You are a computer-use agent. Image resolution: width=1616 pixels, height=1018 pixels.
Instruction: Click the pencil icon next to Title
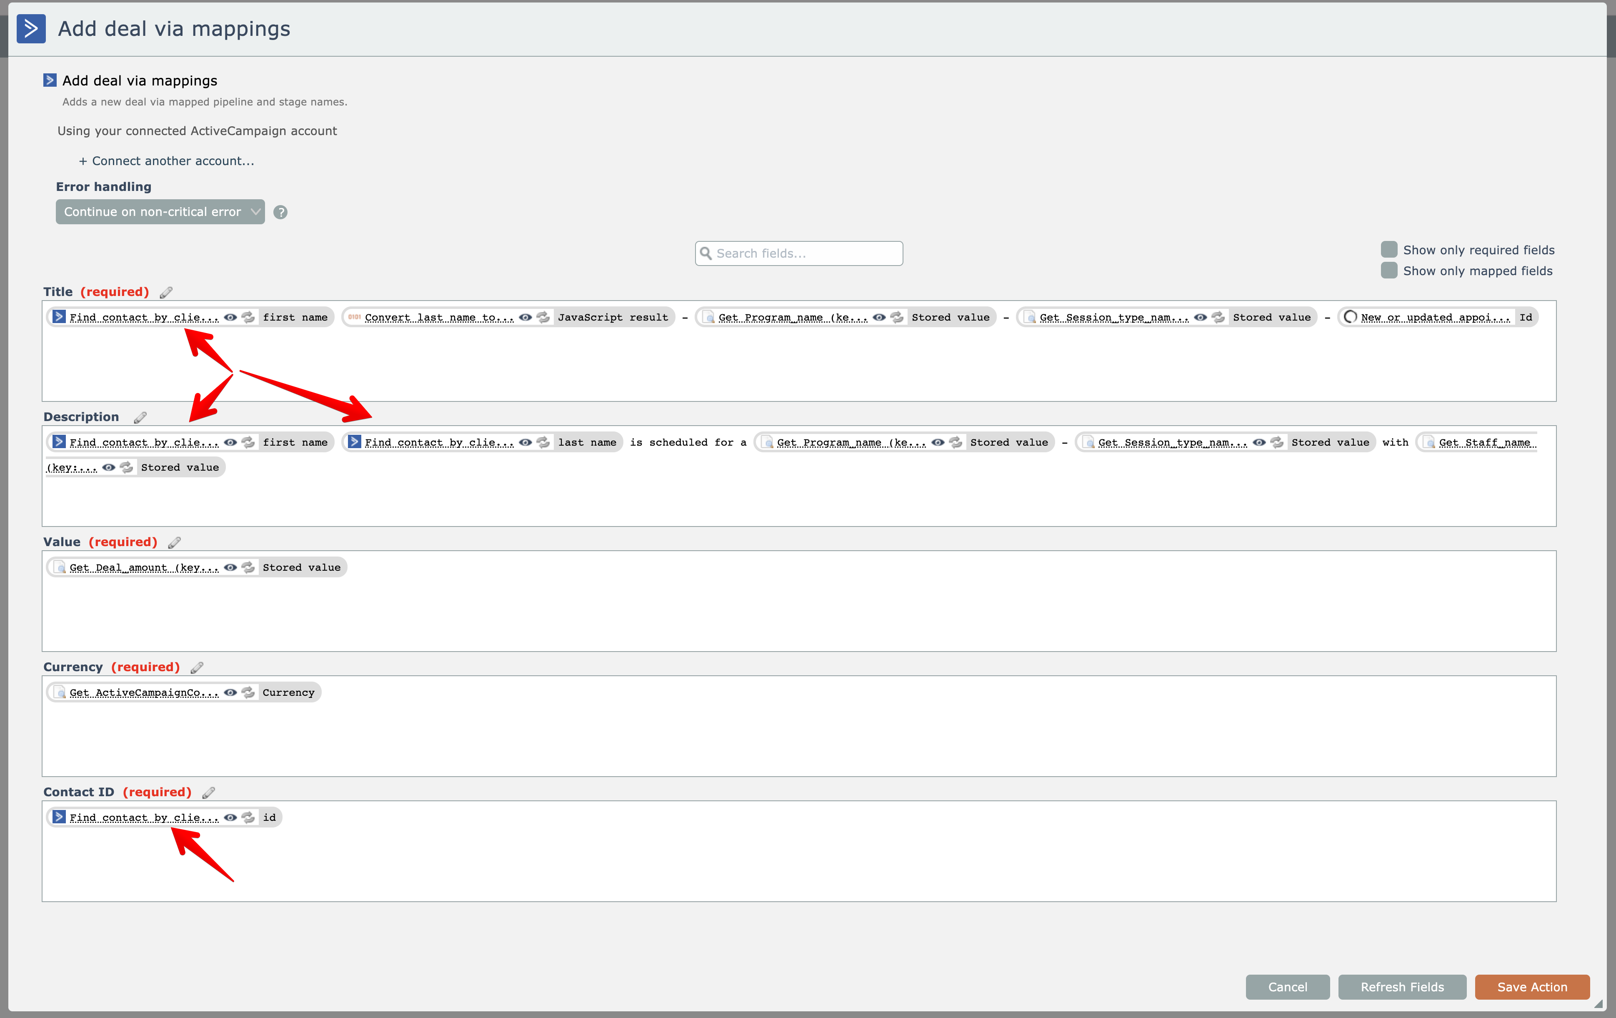[166, 293]
